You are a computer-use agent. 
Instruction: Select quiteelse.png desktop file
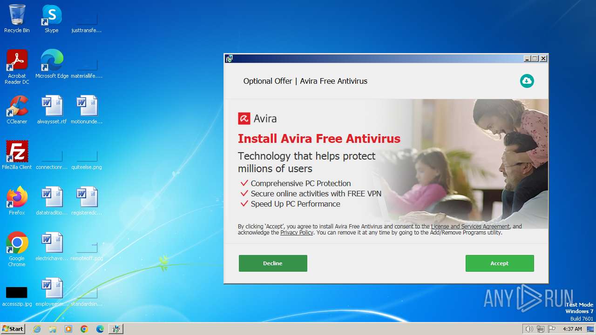coord(87,155)
